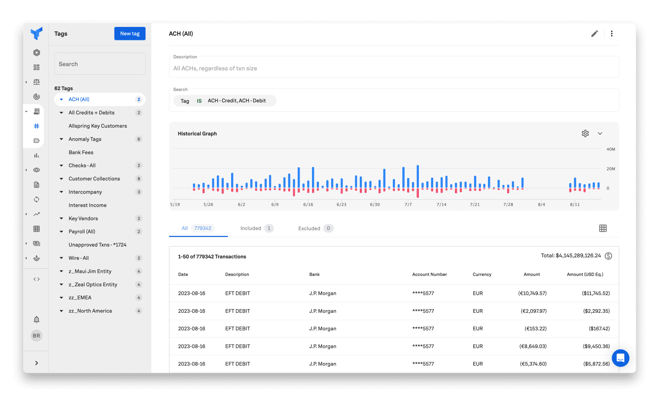Switch to the Included tab

pos(251,228)
